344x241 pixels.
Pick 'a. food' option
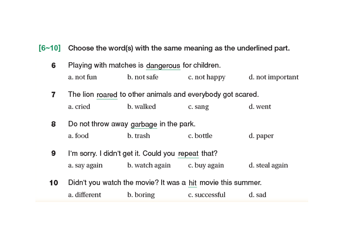click(78, 136)
